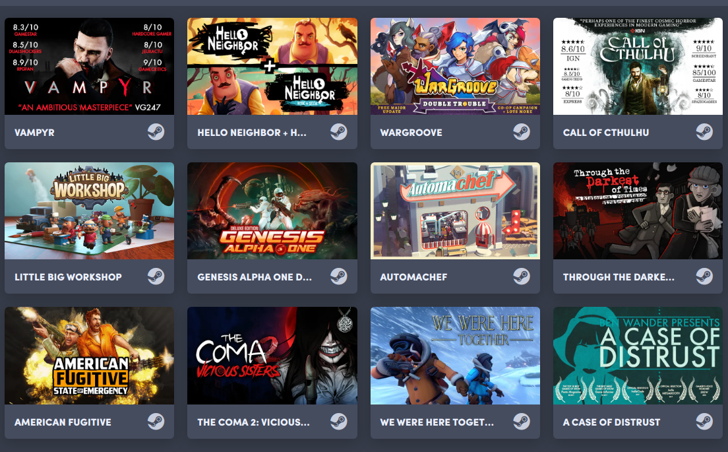Click the Steam icon on Little Big Workshop
728x452 pixels.
tap(156, 277)
